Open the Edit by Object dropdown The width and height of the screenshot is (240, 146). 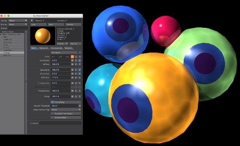tap(18, 21)
